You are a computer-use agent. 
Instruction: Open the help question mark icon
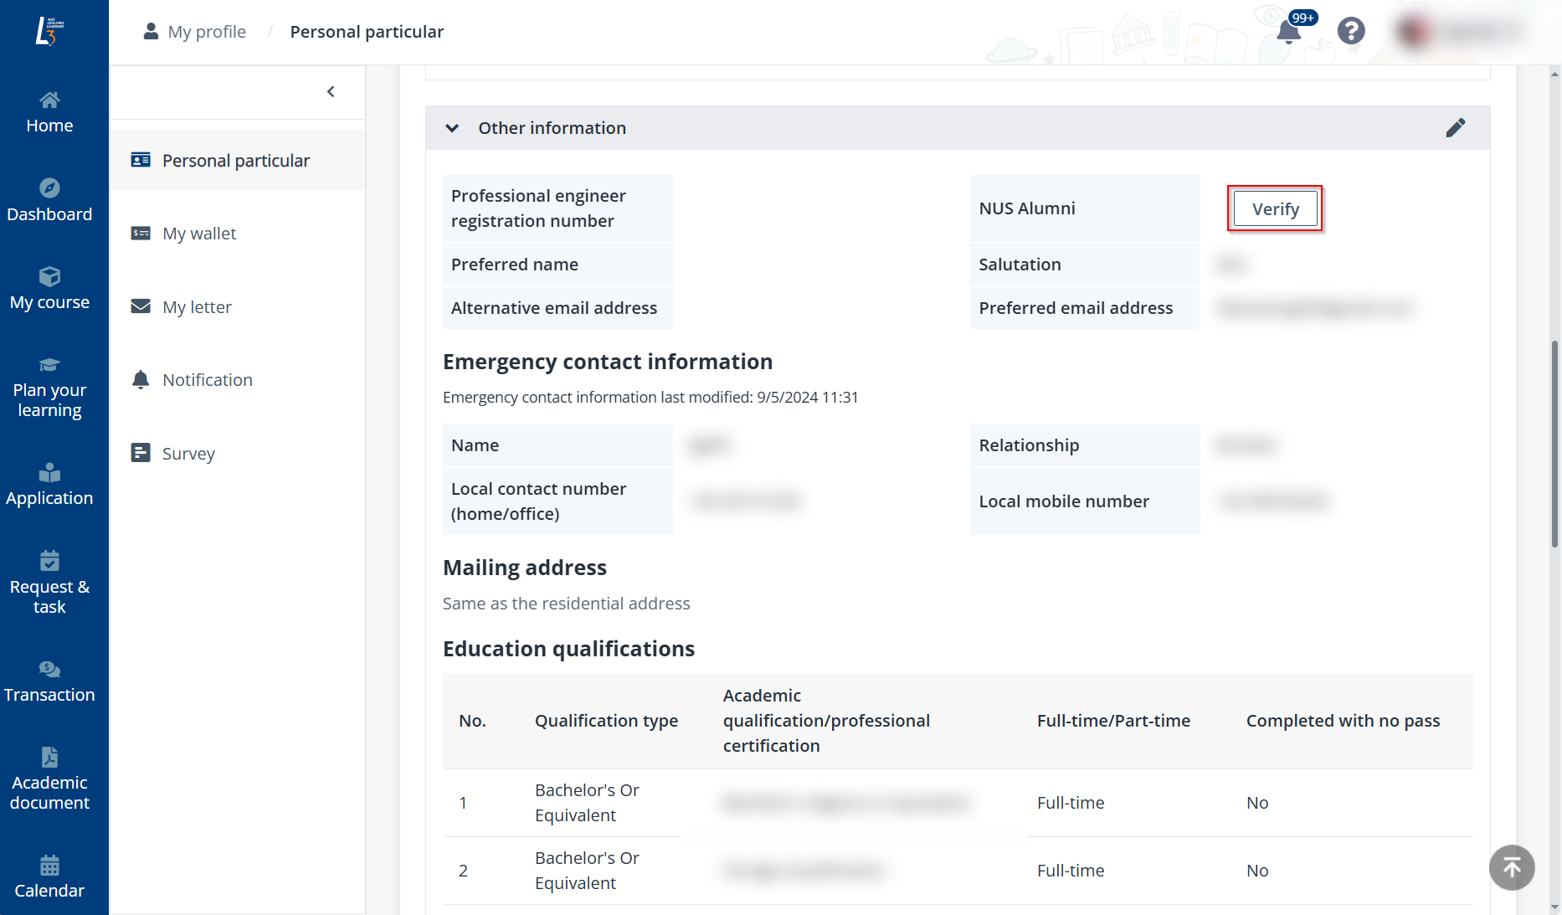tap(1351, 31)
